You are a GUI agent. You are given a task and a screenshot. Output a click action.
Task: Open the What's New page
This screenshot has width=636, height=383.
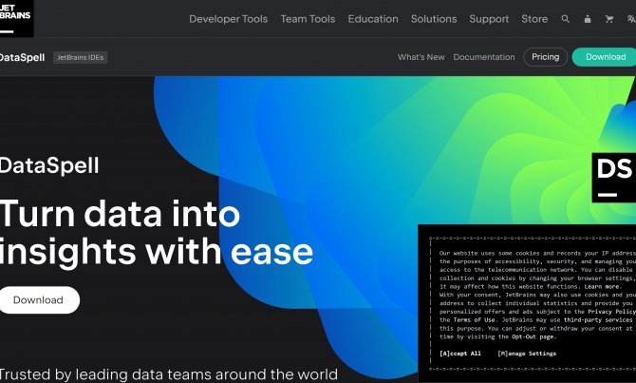tap(421, 57)
